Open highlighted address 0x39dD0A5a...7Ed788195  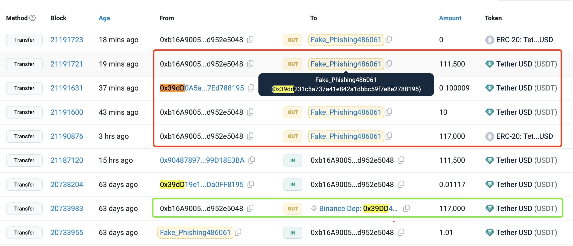pos(202,88)
